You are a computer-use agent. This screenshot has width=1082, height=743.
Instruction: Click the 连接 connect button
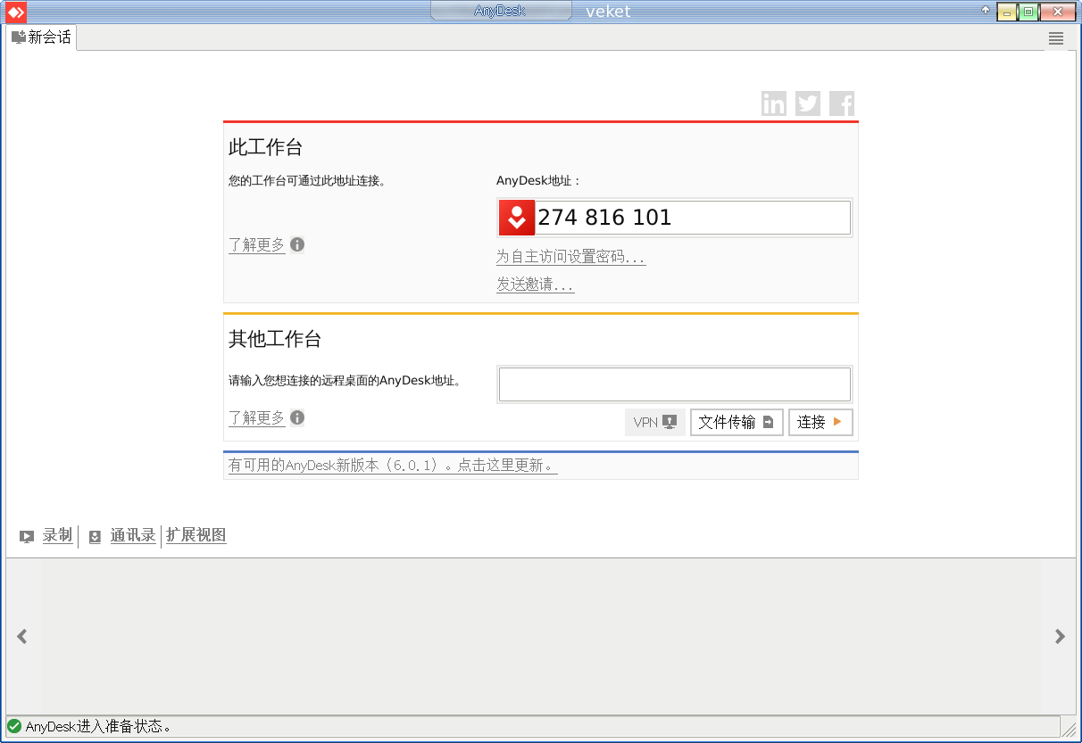click(x=820, y=423)
